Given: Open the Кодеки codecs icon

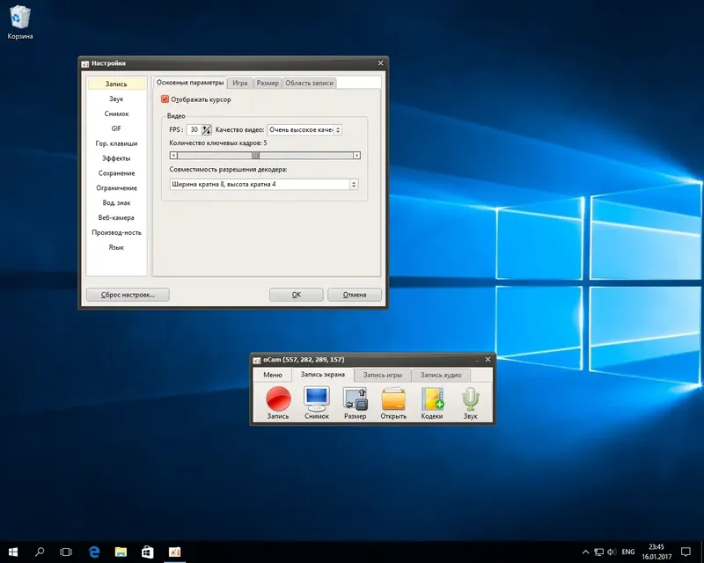Looking at the screenshot, I should (x=432, y=398).
